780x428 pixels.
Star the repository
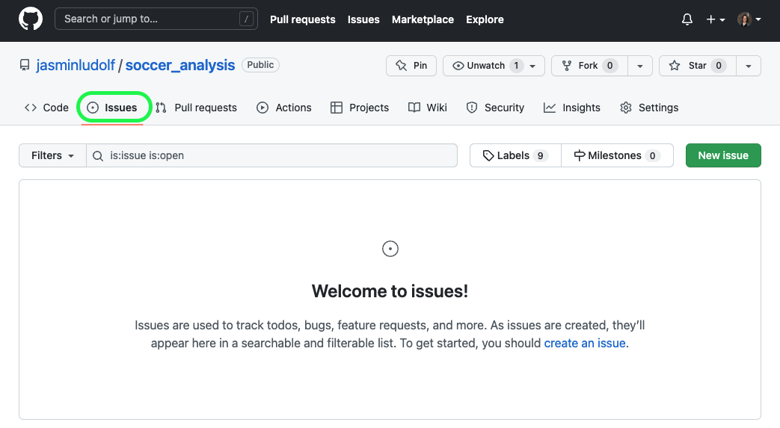coord(698,66)
